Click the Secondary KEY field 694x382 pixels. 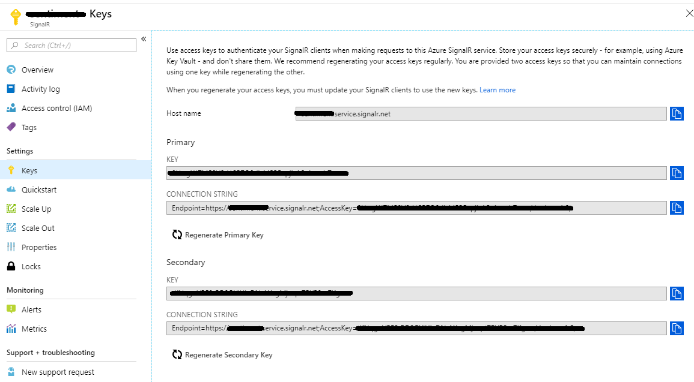pos(416,294)
